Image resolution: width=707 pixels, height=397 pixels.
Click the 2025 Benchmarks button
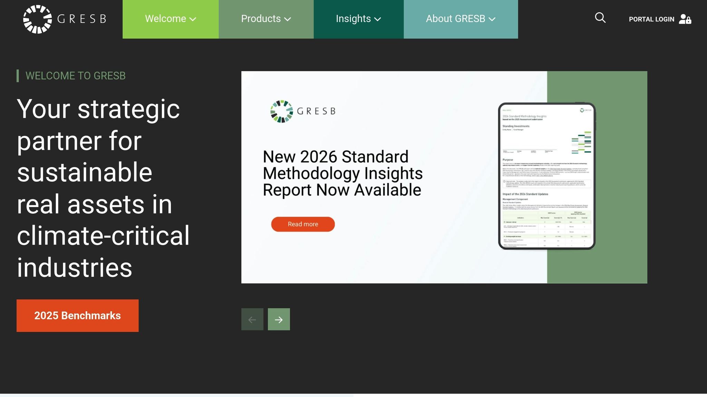[x=77, y=316]
